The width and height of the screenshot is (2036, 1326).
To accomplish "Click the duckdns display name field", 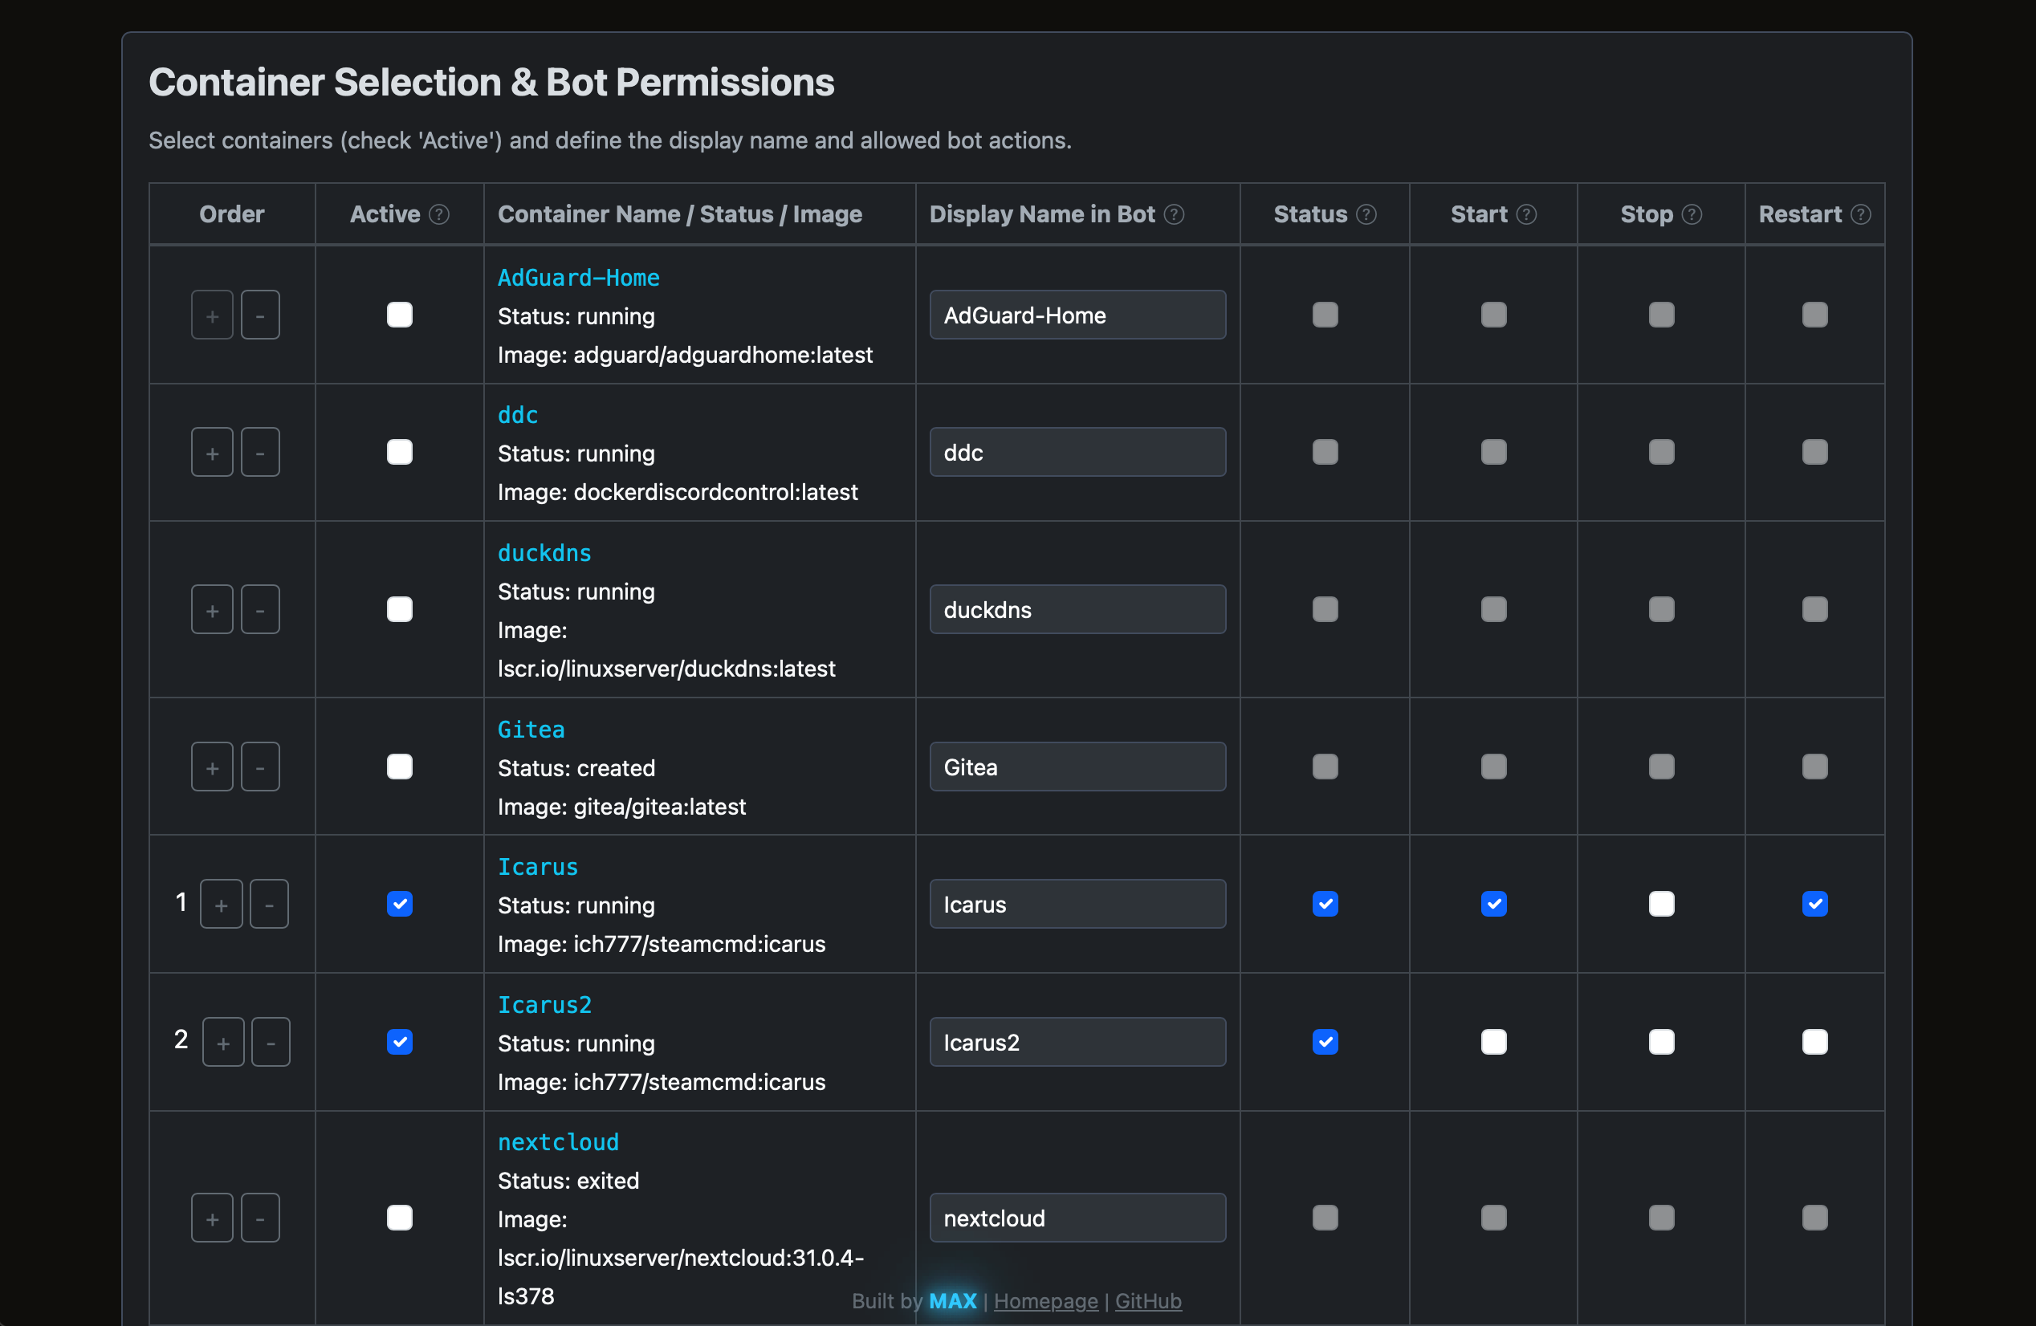I will [1077, 609].
